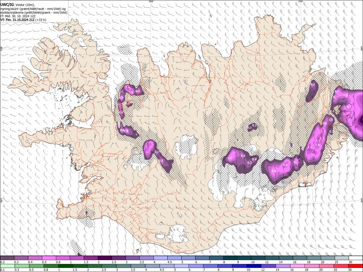Pick pale green swatch between 0.1 and 0.3

[x=8, y=266]
